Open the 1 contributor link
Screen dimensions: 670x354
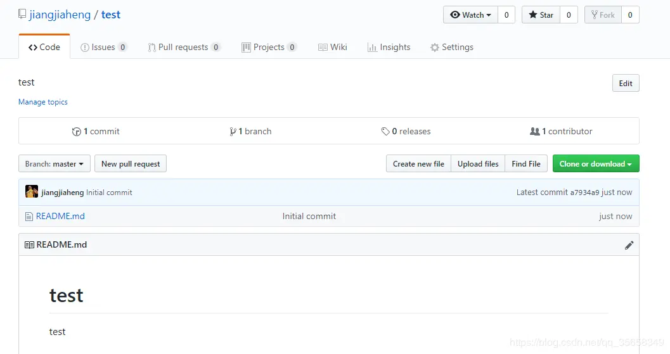tap(561, 131)
